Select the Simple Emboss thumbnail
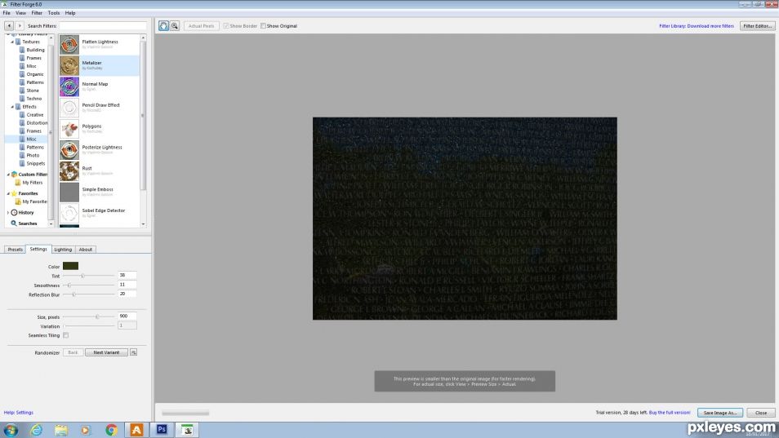This screenshot has width=779, height=438. coord(69,192)
